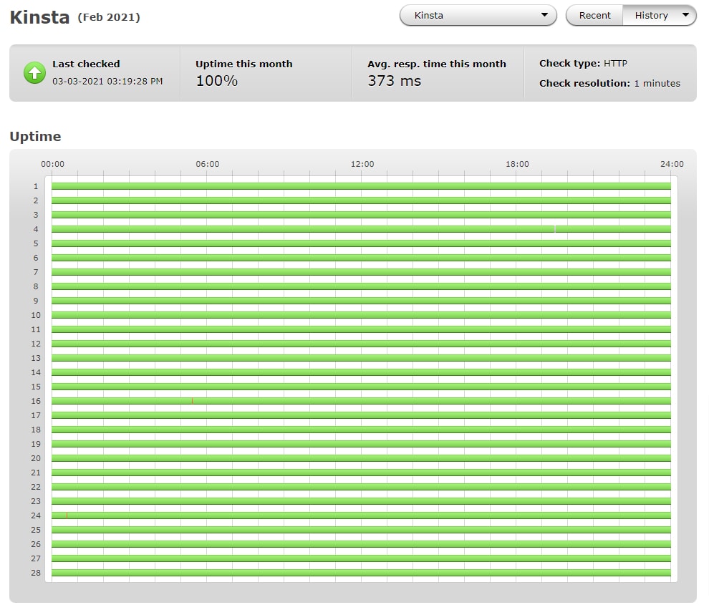Click the green up-arrow status icon
This screenshot has width=709, height=610.
pos(34,73)
